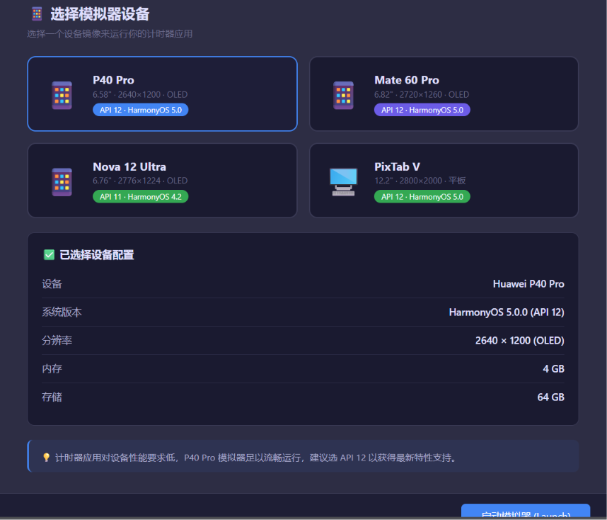Click the green API 12 badge on PixTab V
Screen dimensions: 607x520
(x=422, y=197)
